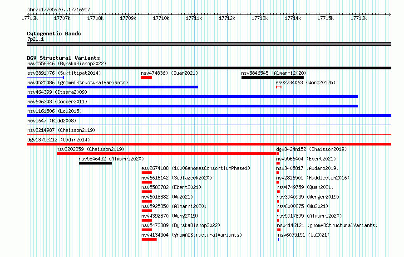Select the nsv4392870 (Wong2019) label

tap(170, 216)
